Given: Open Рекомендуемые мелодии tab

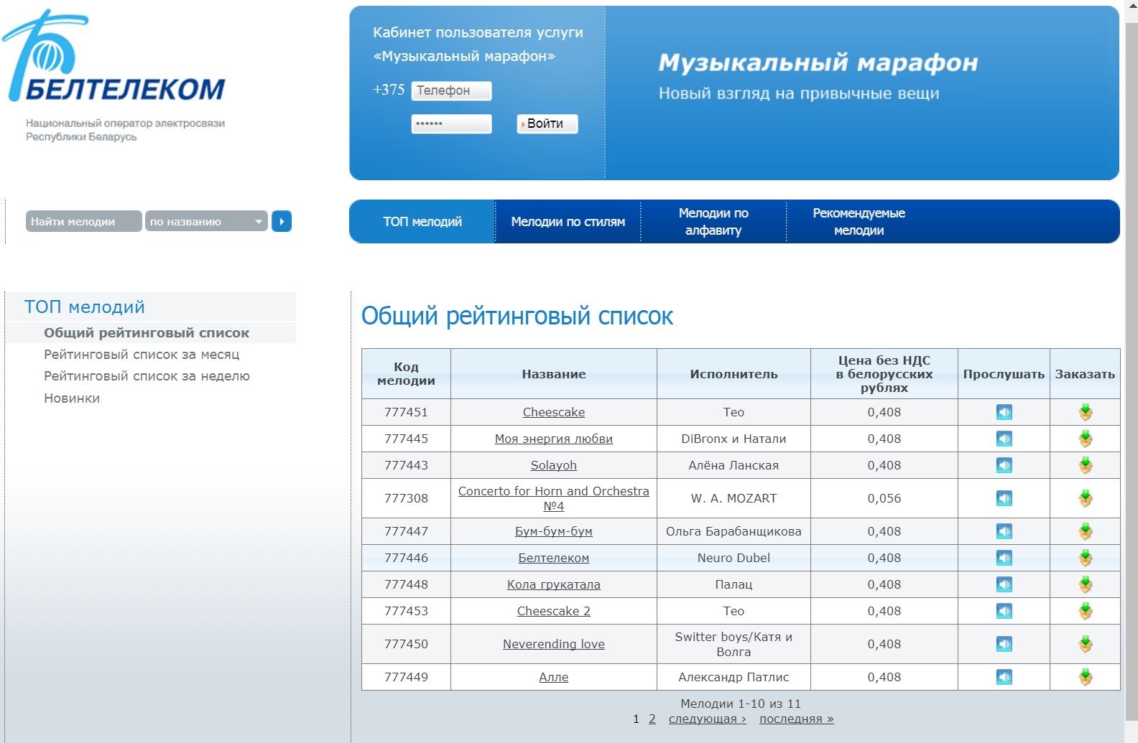Looking at the screenshot, I should click(x=859, y=222).
